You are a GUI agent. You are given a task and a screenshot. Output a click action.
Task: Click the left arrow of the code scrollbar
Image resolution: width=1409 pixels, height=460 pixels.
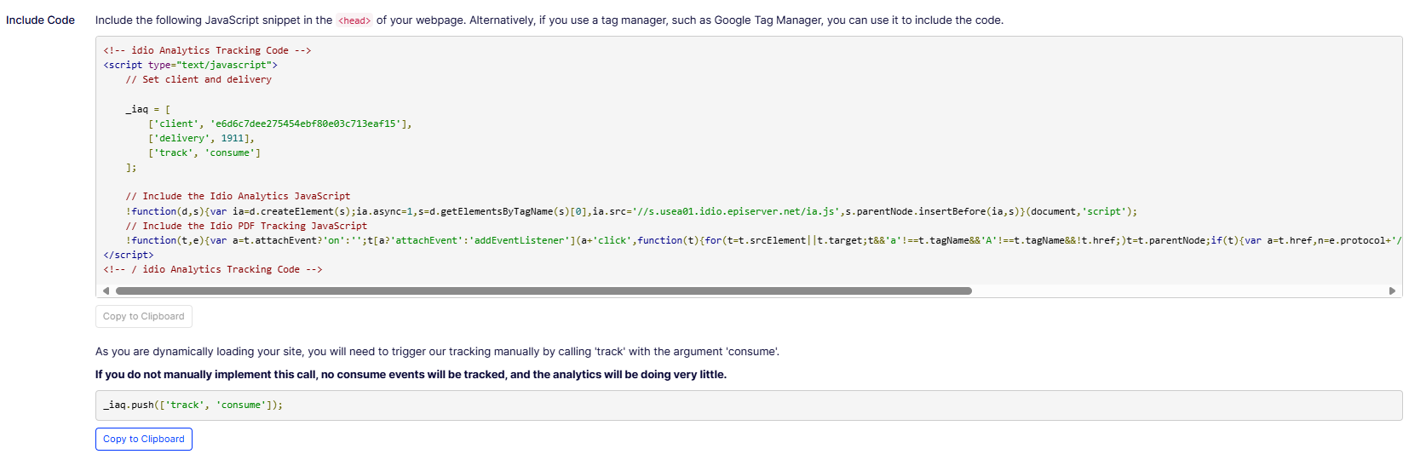tap(106, 291)
